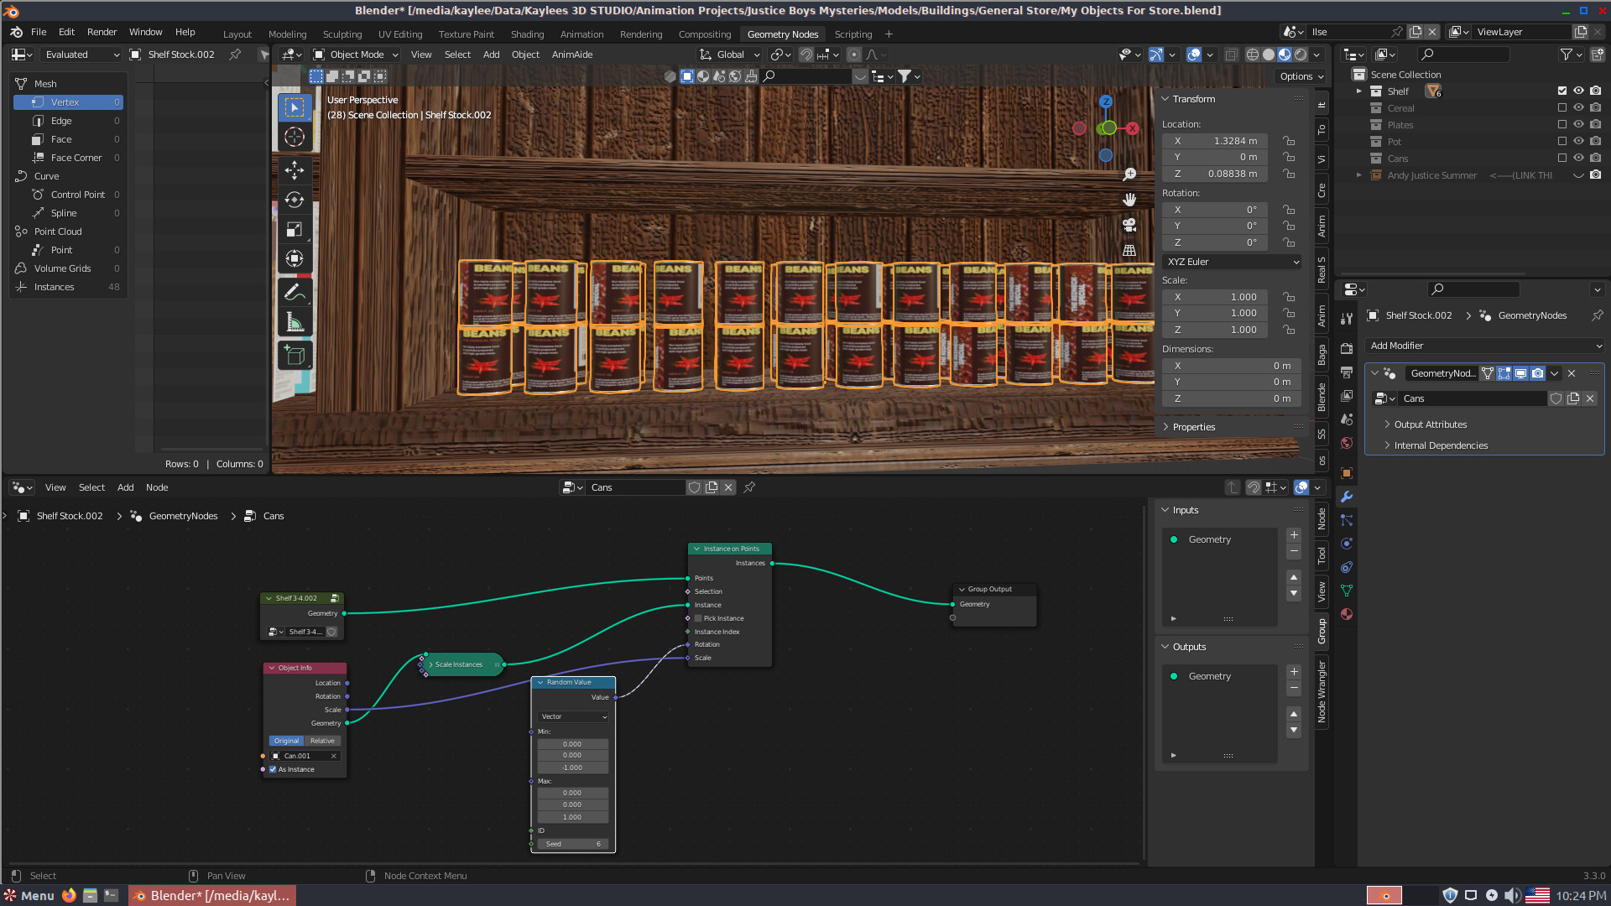Switch to the Shading workspace tab
Image resolution: width=1611 pixels, height=906 pixels.
point(527,34)
